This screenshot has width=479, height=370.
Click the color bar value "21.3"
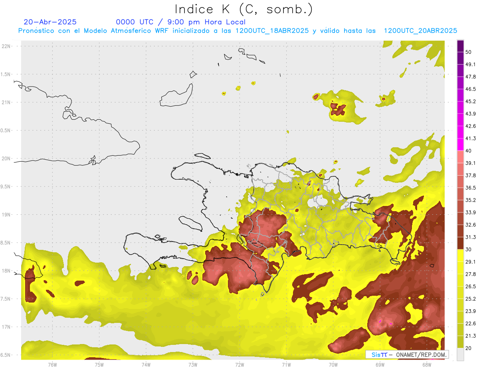tap(471, 336)
